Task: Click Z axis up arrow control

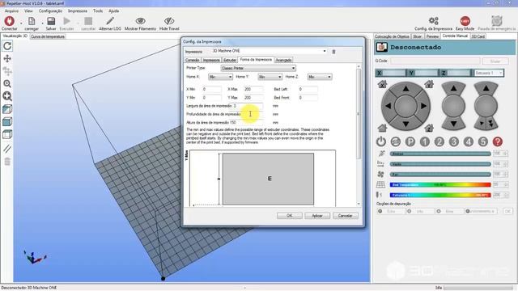Action: [453, 88]
